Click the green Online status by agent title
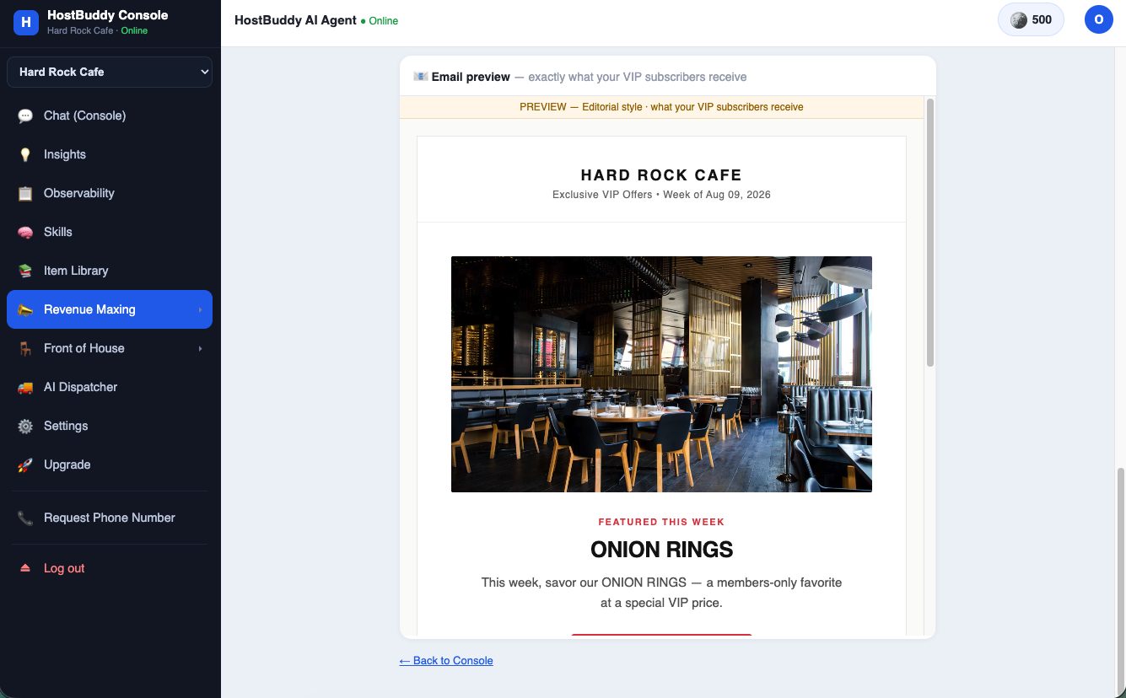 380,21
